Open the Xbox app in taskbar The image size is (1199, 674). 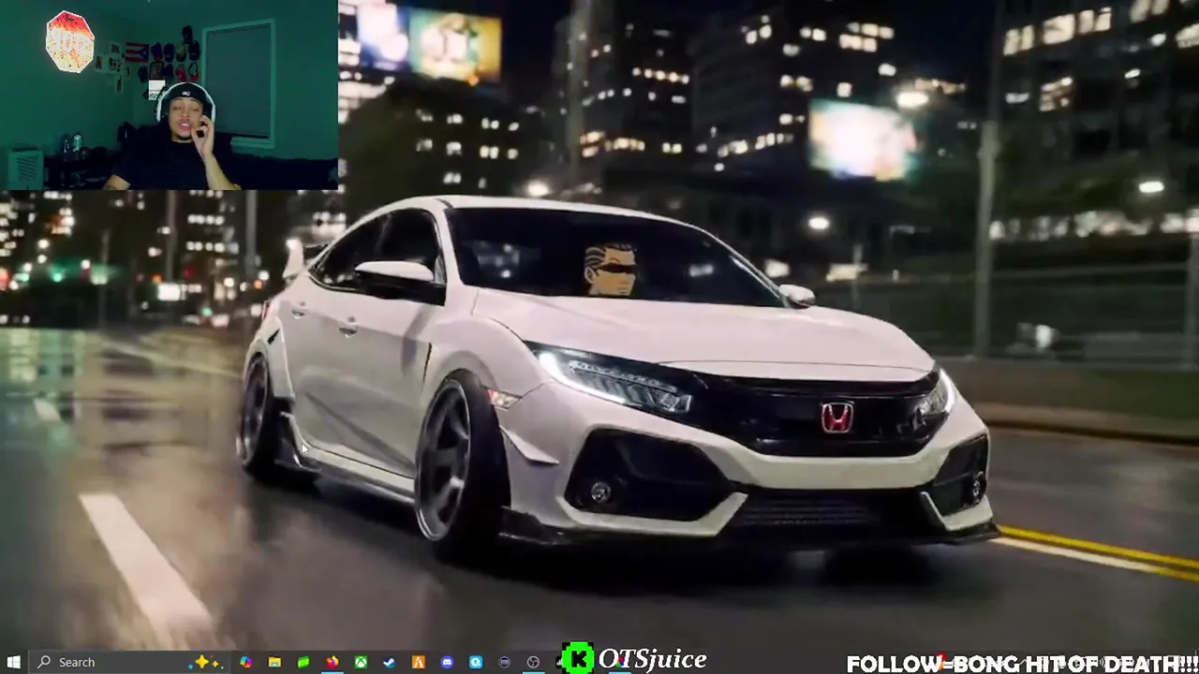(361, 662)
